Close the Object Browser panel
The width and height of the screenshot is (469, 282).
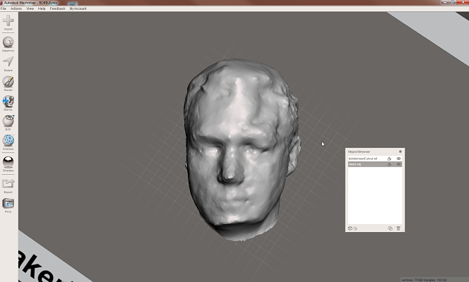coord(400,152)
